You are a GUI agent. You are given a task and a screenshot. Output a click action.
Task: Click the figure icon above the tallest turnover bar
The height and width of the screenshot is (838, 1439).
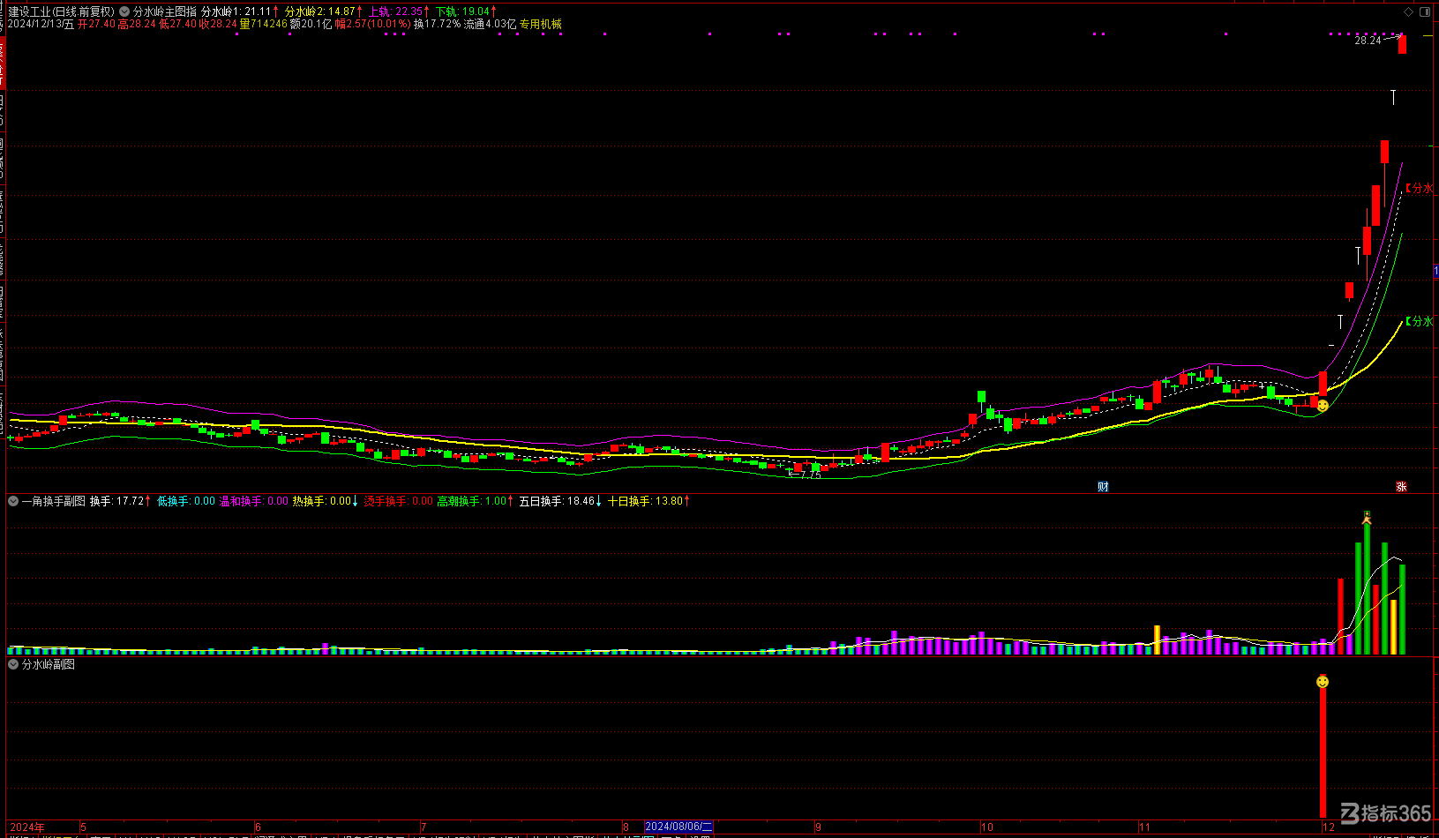(x=1367, y=517)
